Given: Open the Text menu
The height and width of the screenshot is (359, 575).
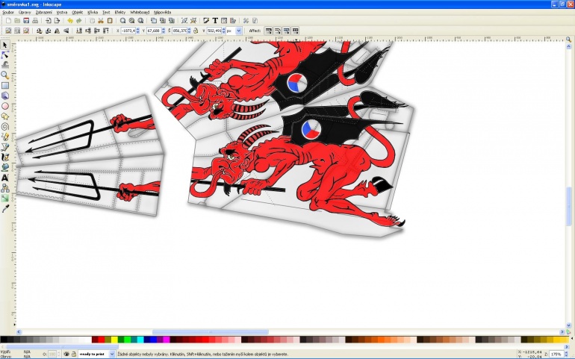Looking at the screenshot, I should pos(106,12).
